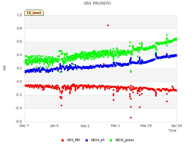195x146 pixels.
Task: Click the 0.2 y-axis tick label
Action: pos(19,68)
